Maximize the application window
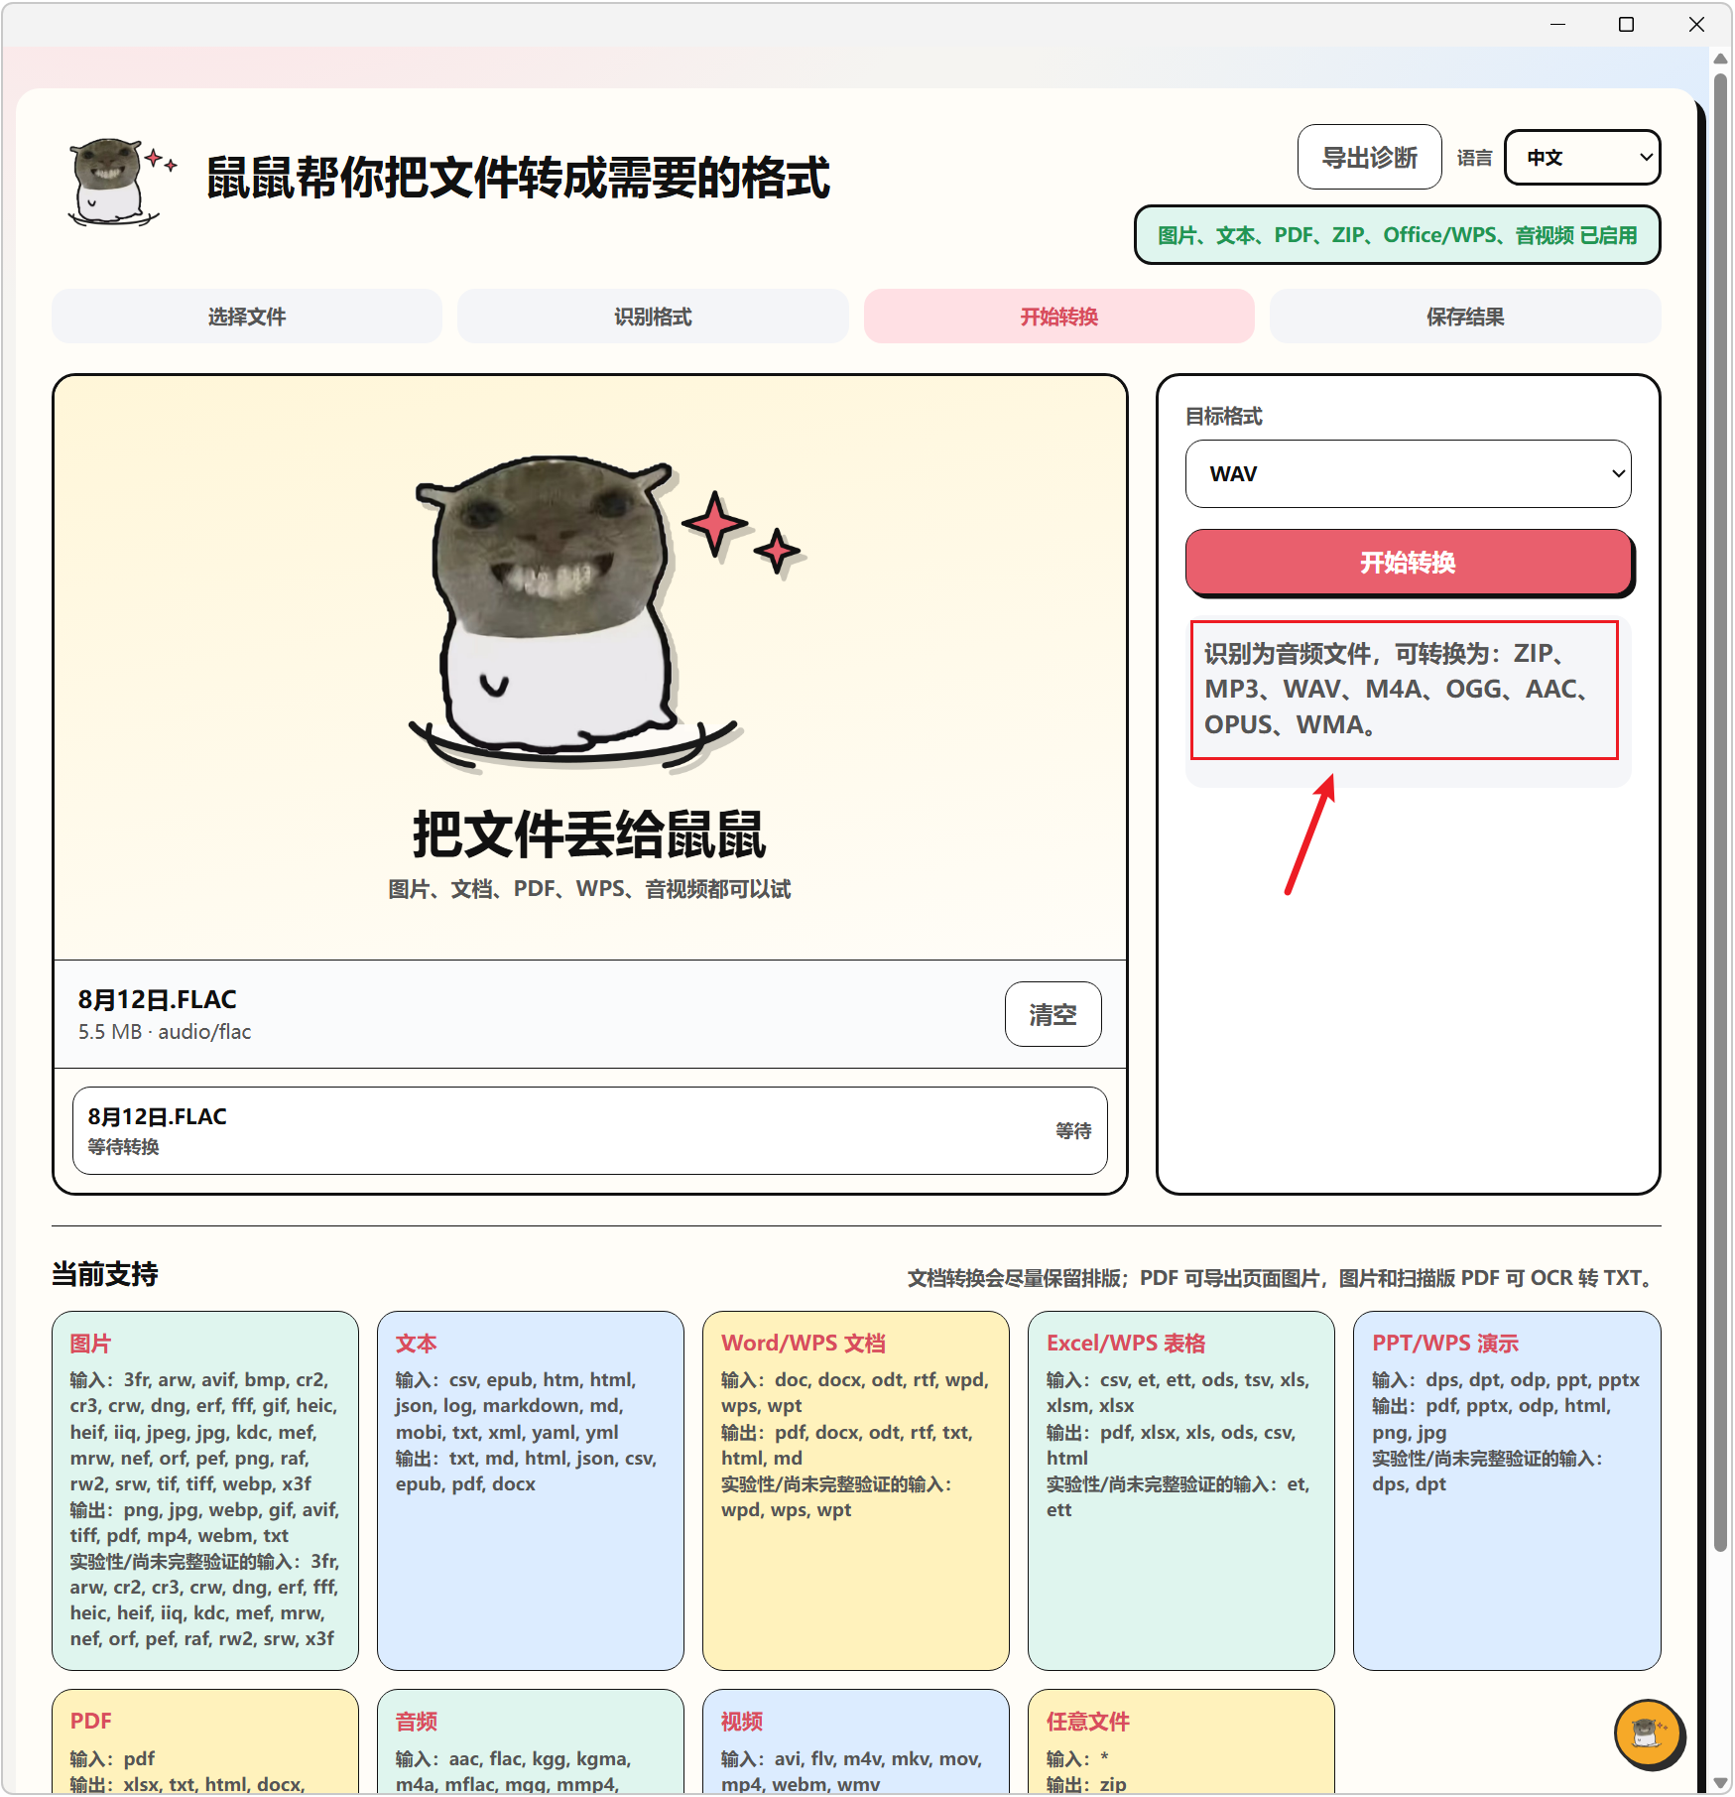1735x1797 pixels. 1626,24
